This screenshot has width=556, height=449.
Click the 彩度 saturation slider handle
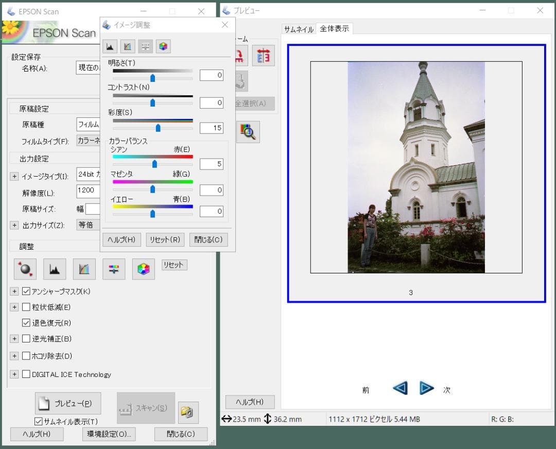[x=158, y=128]
